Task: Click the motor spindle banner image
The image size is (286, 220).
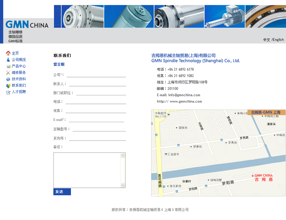Action: [x=225, y=16]
